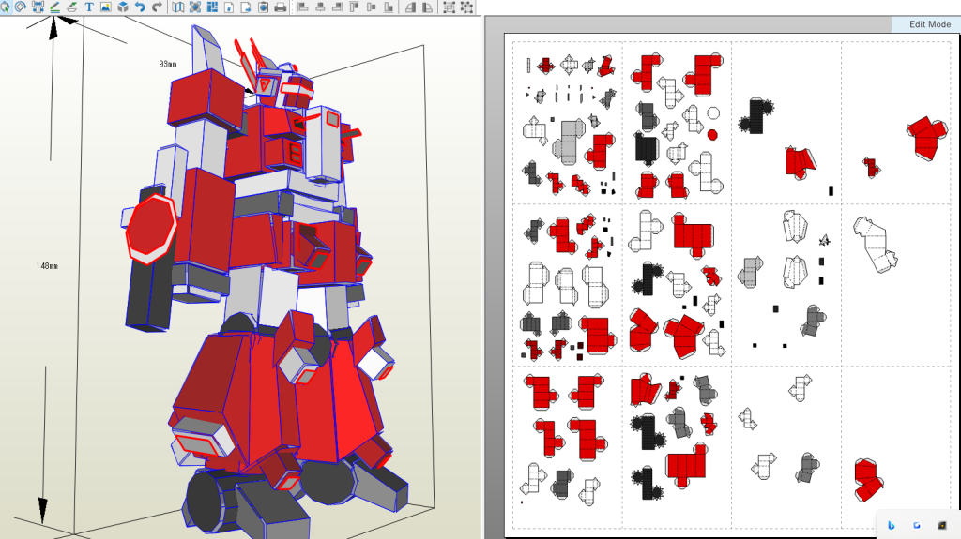961x539 pixels.
Task: Click the first flip/mirror shape icon
Action: click(x=410, y=7)
